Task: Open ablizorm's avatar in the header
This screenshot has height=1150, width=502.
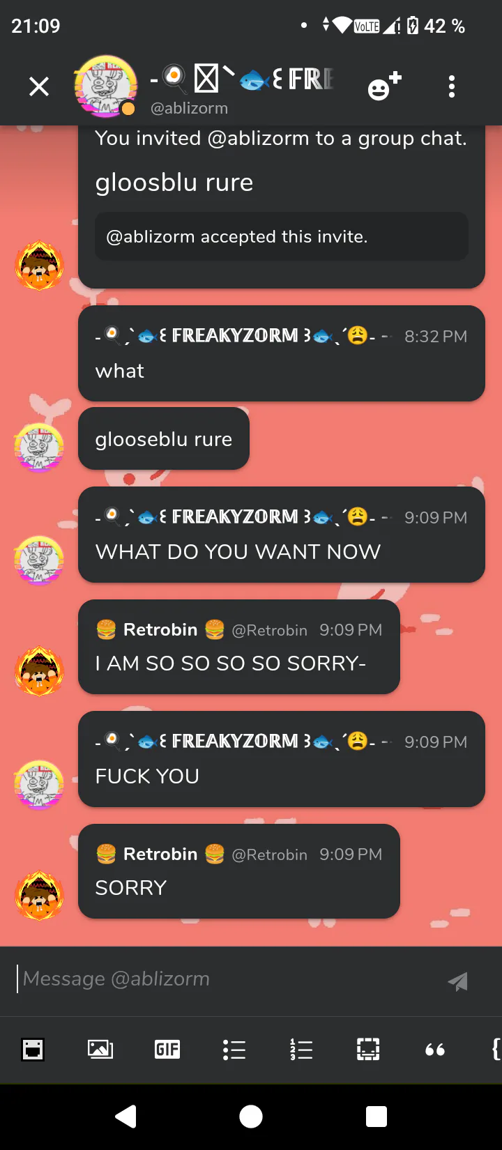Action: pyautogui.click(x=106, y=86)
